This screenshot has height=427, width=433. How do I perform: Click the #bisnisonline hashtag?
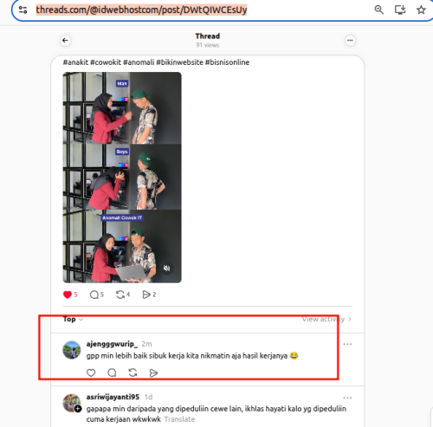click(227, 62)
